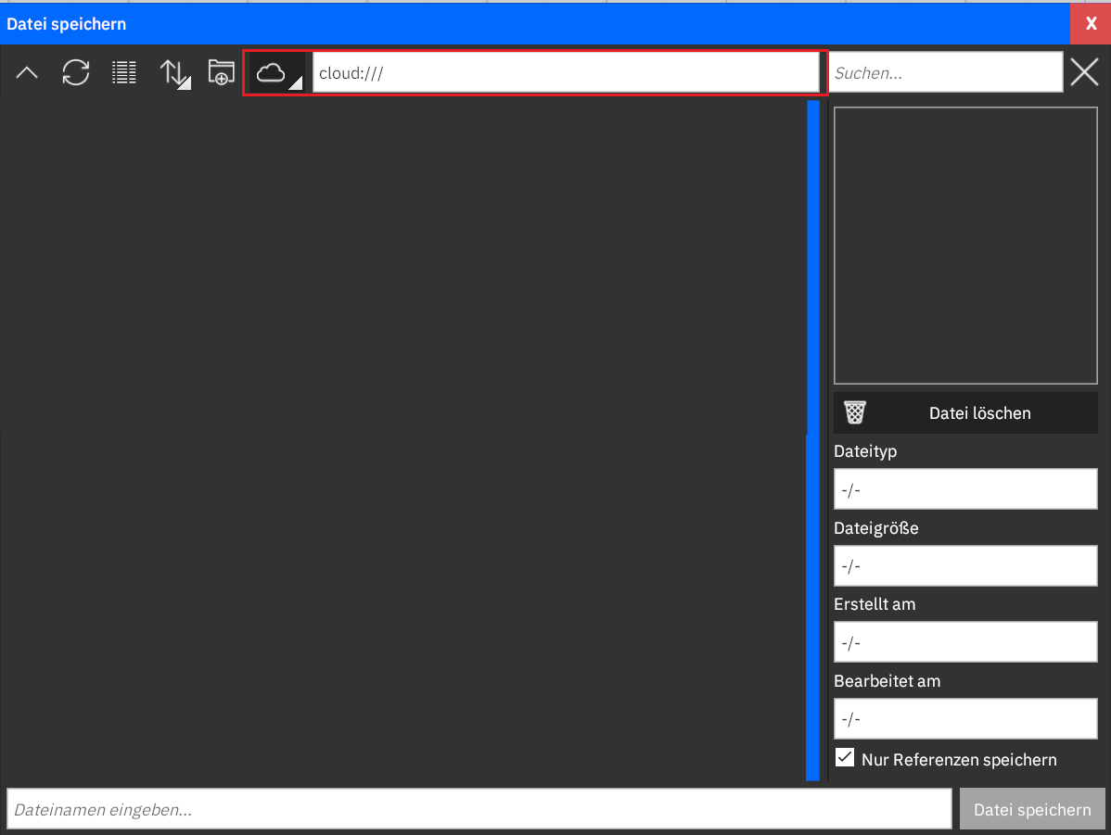Go up one folder level
The width and height of the screenshot is (1111, 835).
point(27,72)
